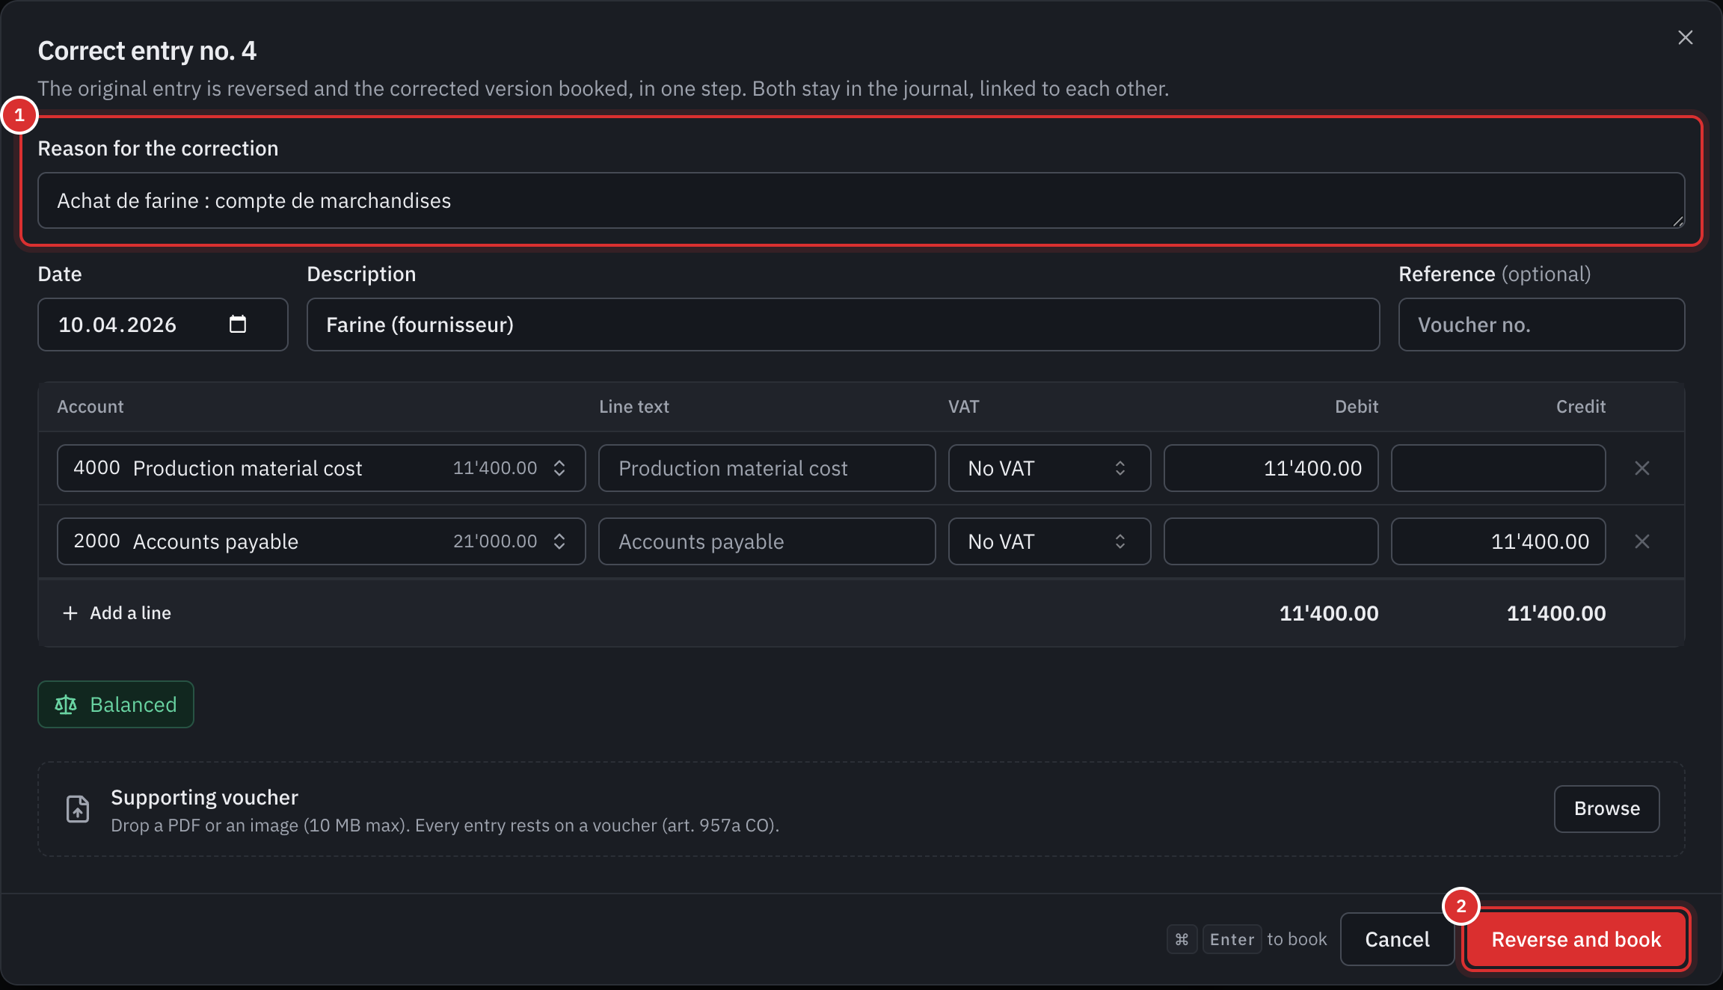Click the resize grip of the reason textarea
Viewport: 1723px width, 990px height.
coord(1677,221)
